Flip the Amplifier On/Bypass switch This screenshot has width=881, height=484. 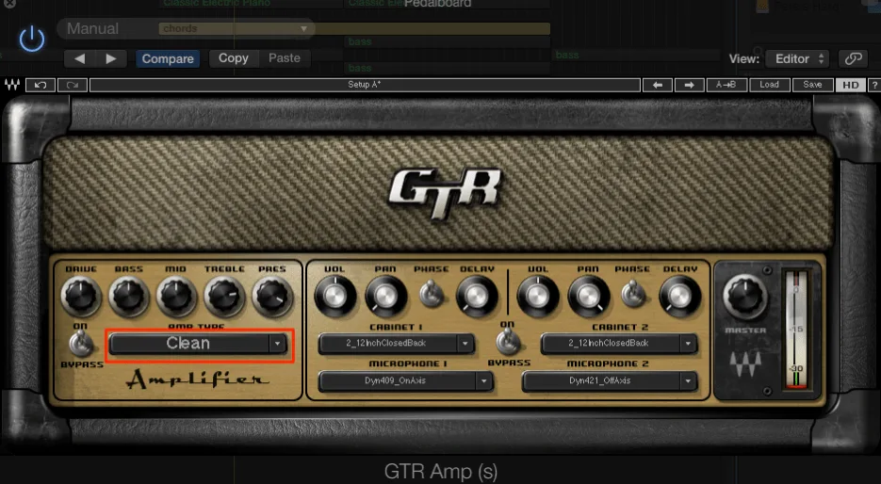[81, 343]
